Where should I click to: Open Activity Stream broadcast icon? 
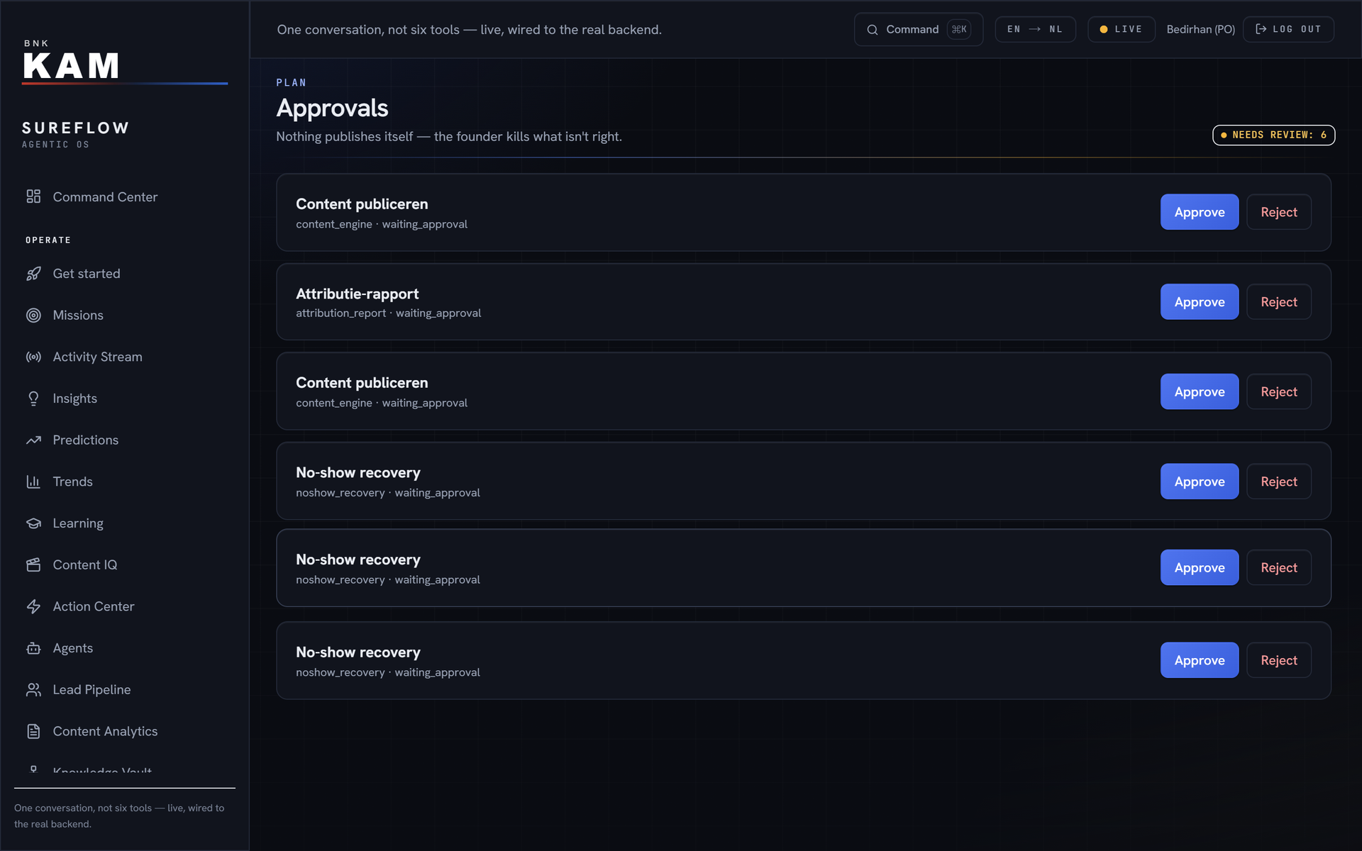33,357
